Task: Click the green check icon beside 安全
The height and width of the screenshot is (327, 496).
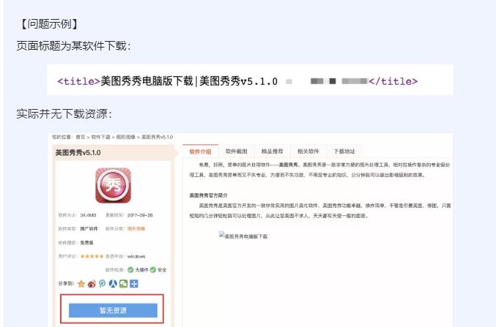Action: click(x=153, y=269)
